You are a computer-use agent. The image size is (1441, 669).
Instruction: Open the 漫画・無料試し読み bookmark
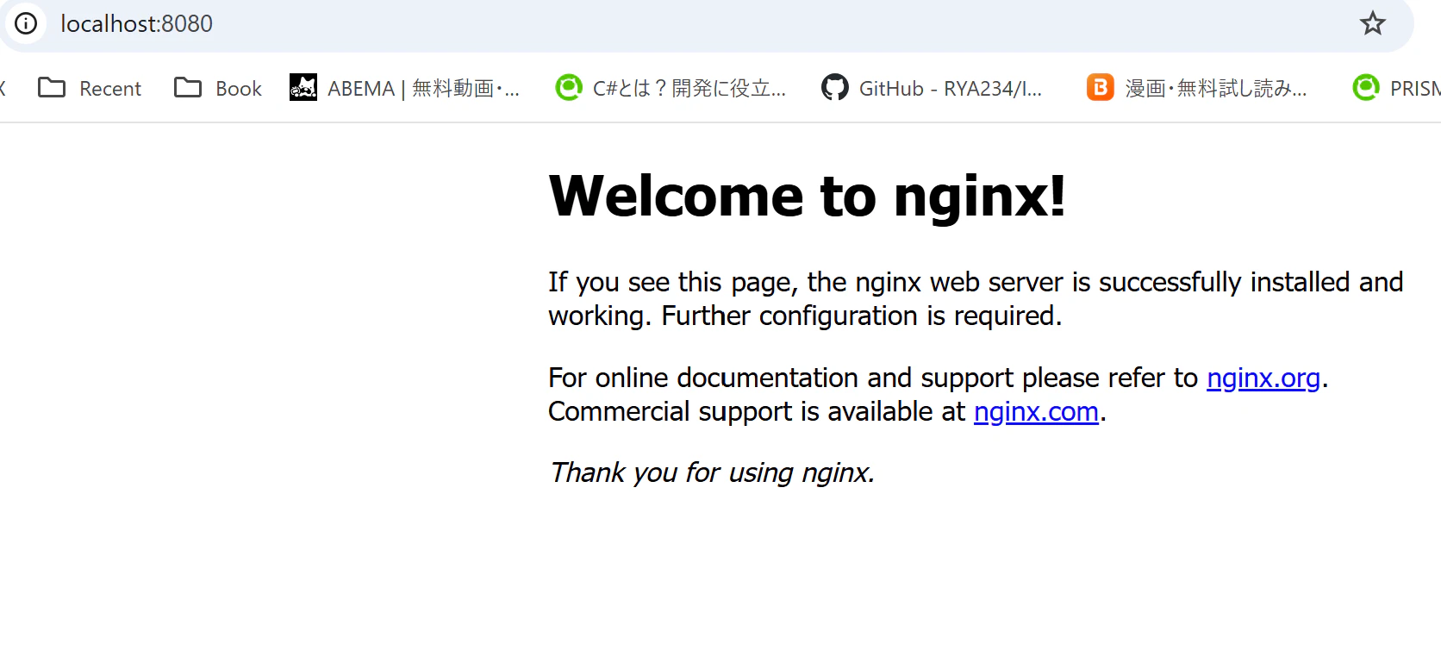1197,88
